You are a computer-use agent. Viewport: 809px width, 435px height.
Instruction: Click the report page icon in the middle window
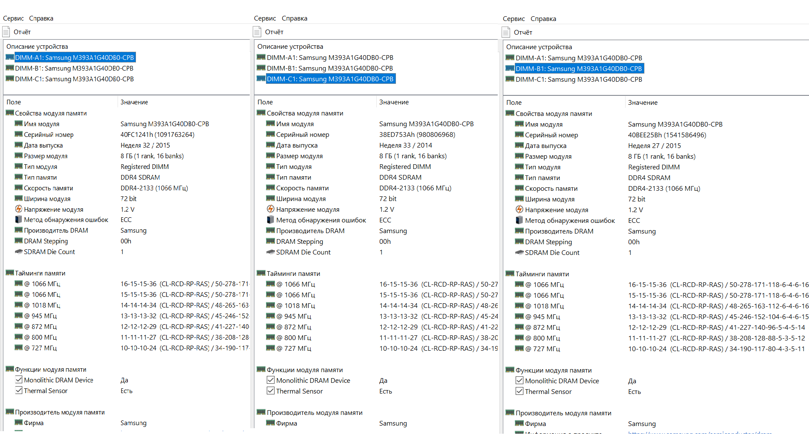click(257, 32)
